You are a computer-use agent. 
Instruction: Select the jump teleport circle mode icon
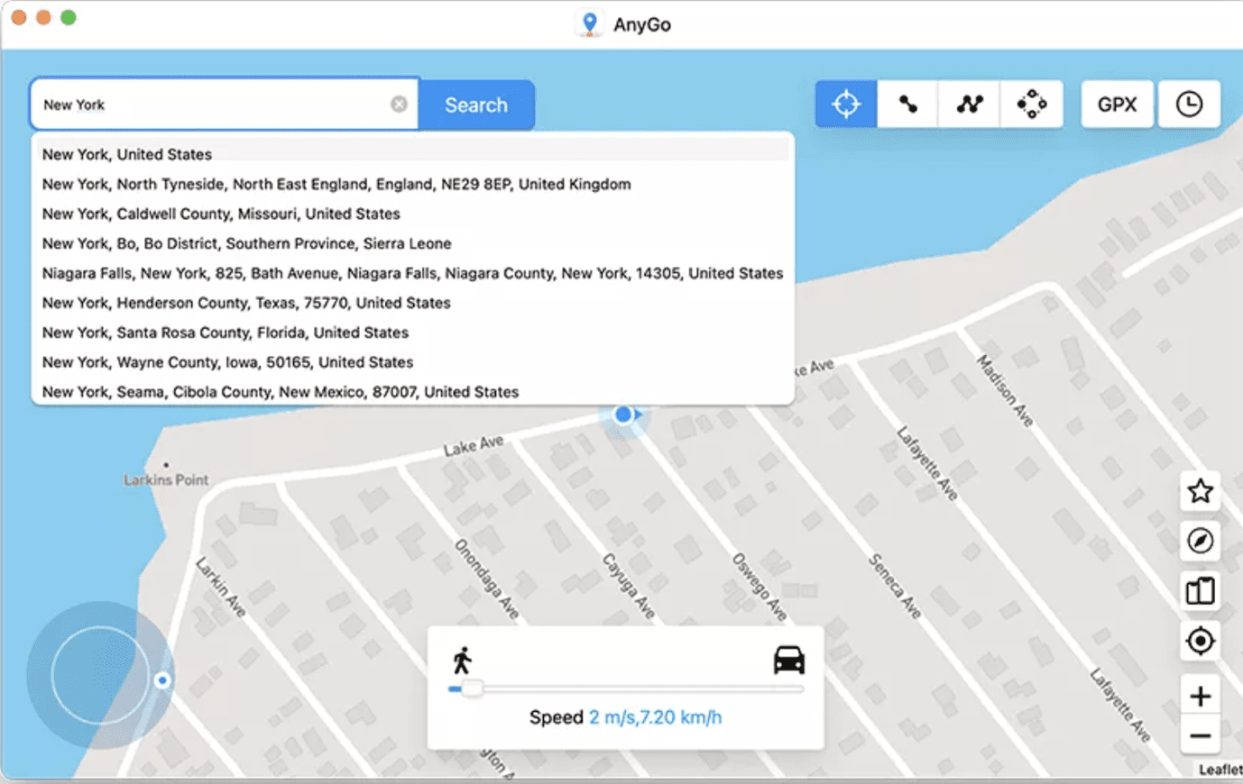(x=1031, y=104)
